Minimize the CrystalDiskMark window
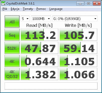The width and height of the screenshot is (102, 93). coord(80,4)
